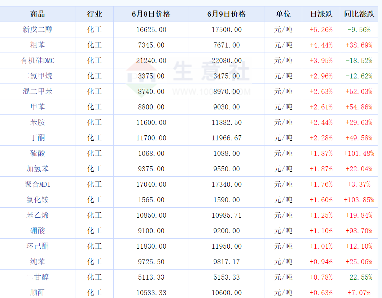
Task: Select the 氯化铵 product link
Action: tap(38, 200)
